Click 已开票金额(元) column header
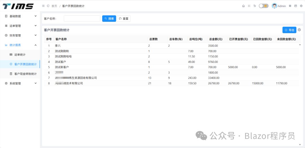 point(239,39)
